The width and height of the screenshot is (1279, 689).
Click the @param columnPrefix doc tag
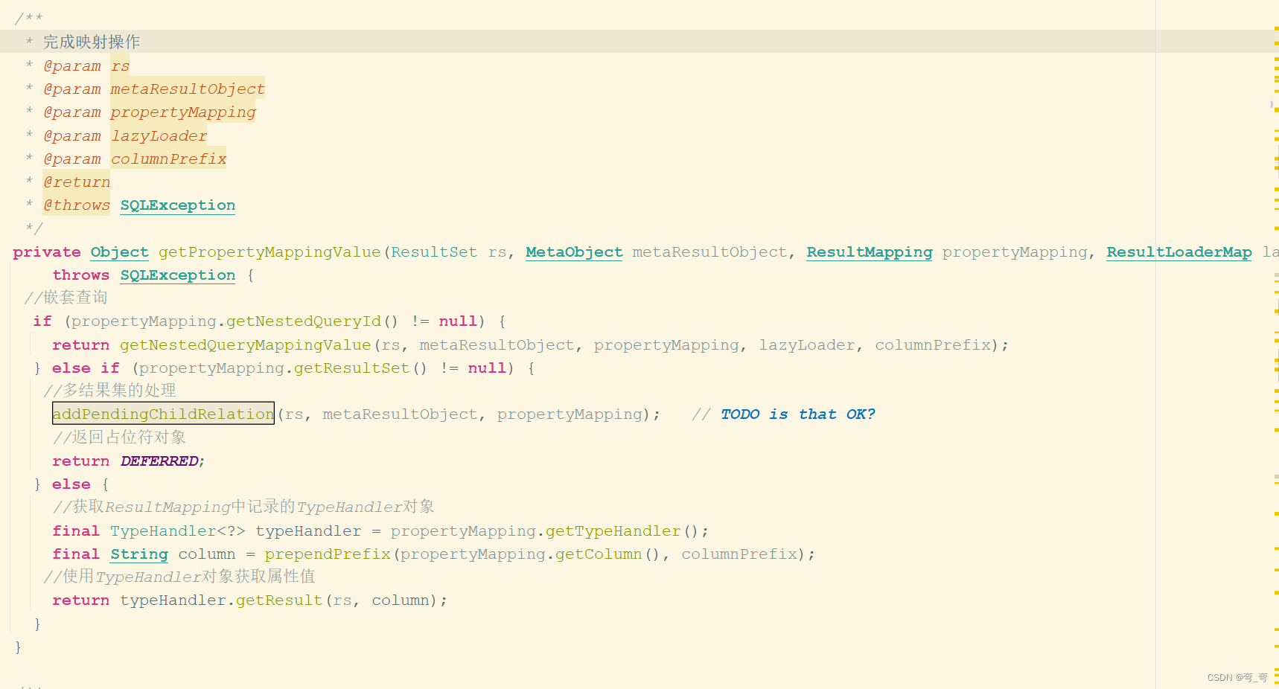pyautogui.click(x=135, y=159)
